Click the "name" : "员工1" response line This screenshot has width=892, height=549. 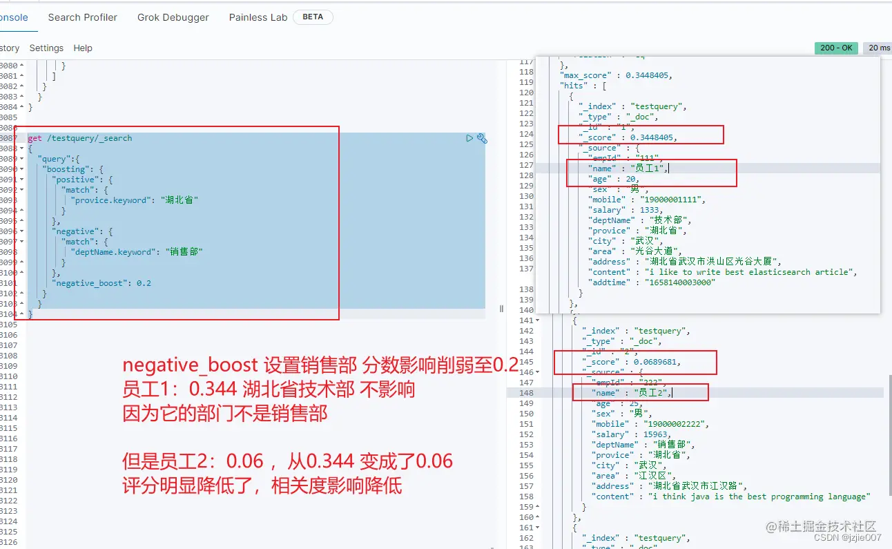(628, 168)
